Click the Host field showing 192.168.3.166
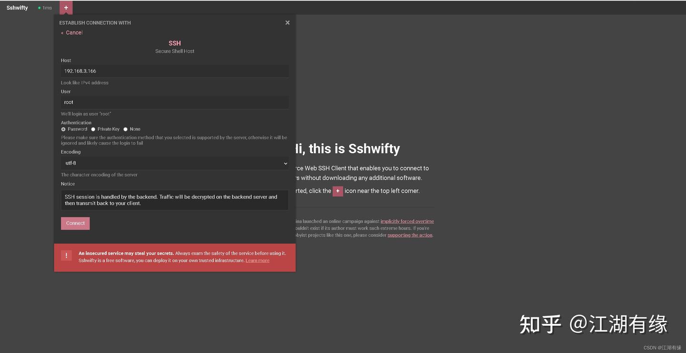Screen dimensions: 686x353 click(174, 70)
